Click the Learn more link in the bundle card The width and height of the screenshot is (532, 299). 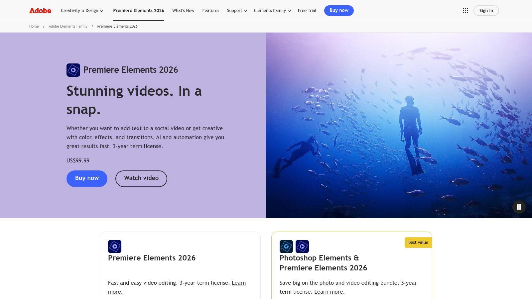coord(329,292)
